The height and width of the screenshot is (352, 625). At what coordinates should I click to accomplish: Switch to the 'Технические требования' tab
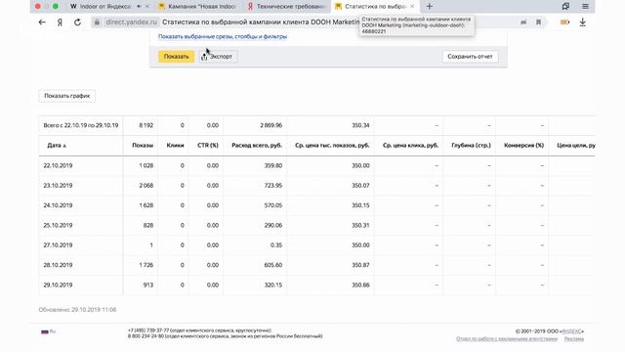click(x=286, y=7)
